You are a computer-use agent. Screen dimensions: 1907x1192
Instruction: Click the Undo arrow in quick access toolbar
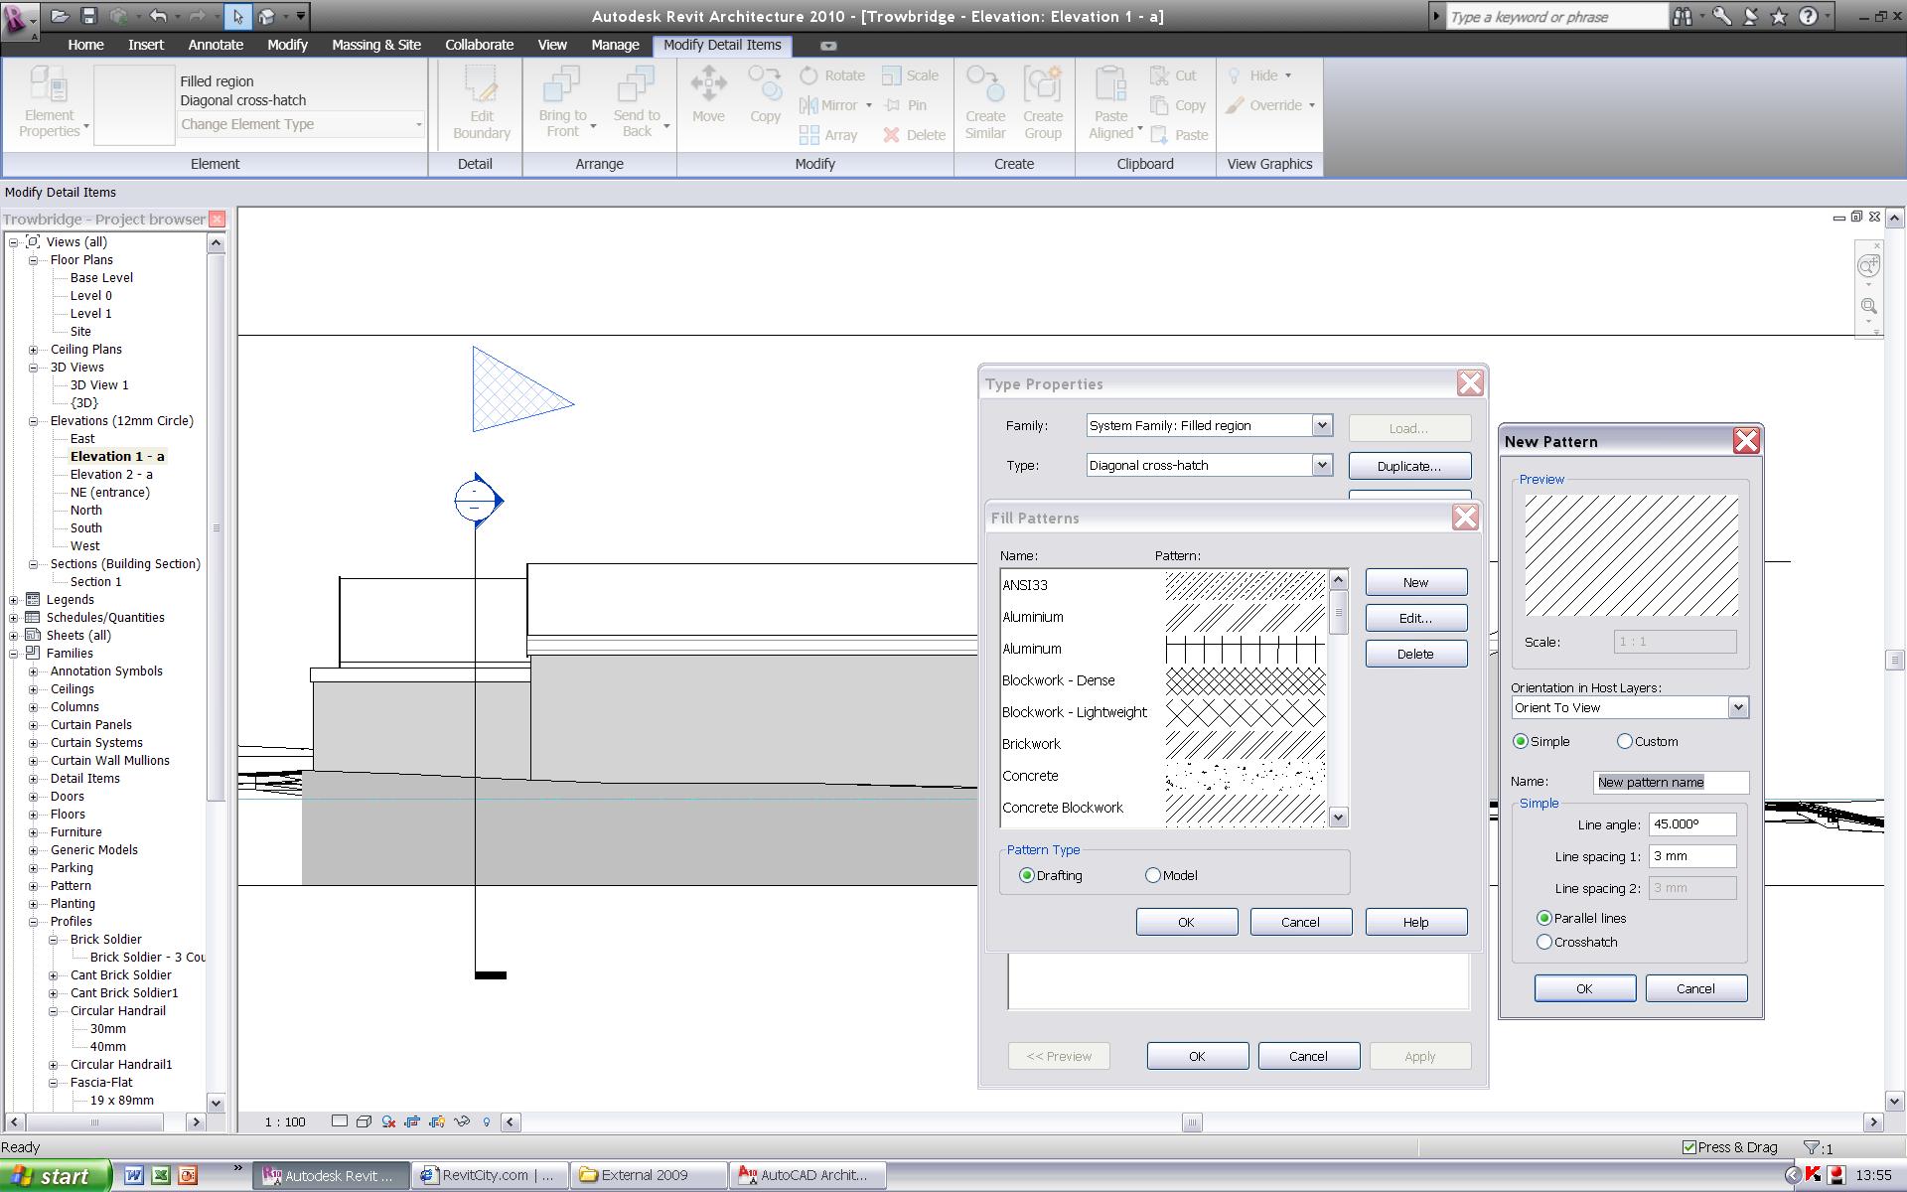pyautogui.click(x=158, y=16)
